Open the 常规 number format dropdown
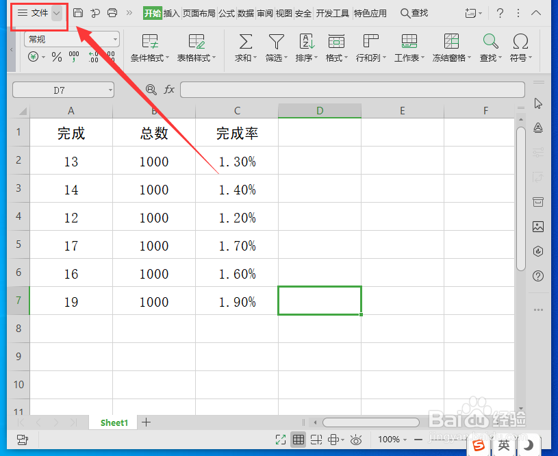The width and height of the screenshot is (558, 456). tap(71, 39)
